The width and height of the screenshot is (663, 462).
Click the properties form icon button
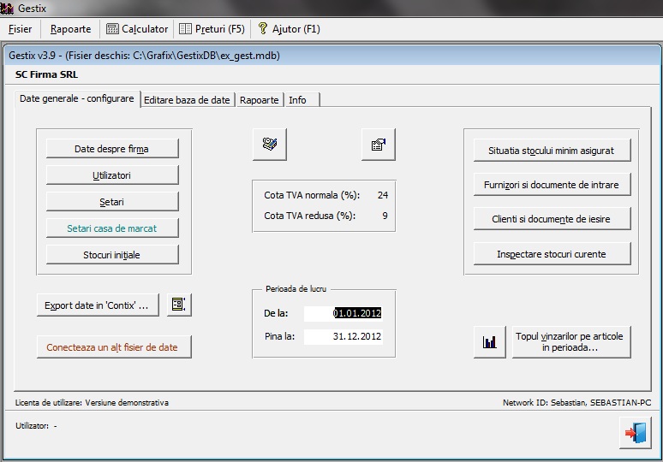tap(378, 145)
